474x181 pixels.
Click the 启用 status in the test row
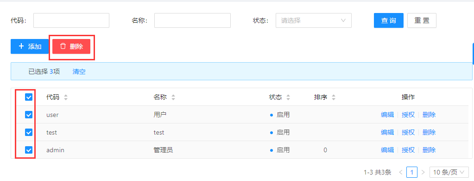click(x=280, y=132)
